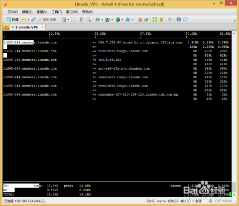Image resolution: width=239 pixels, height=206 pixels.
Task: Click the Font icon in toolbar
Action: pos(127,19)
